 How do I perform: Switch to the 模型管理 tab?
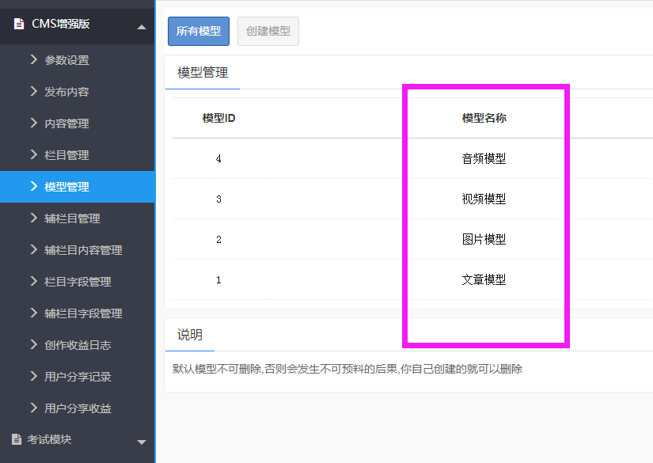pyautogui.click(x=203, y=73)
